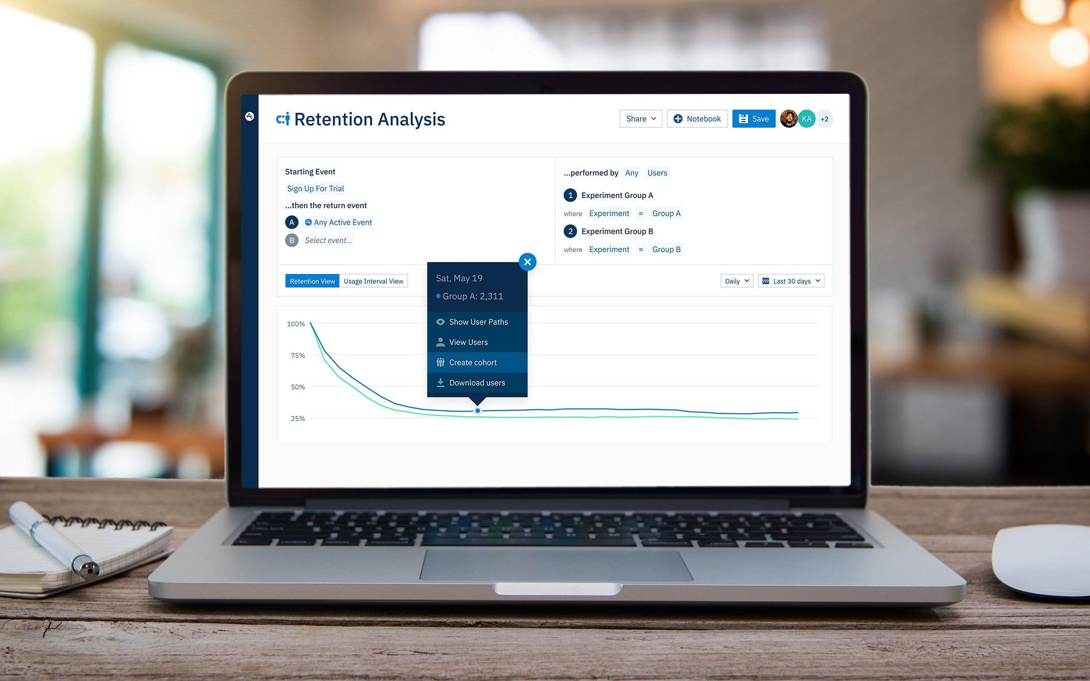Click the Save button
1090x681 pixels.
pos(752,119)
